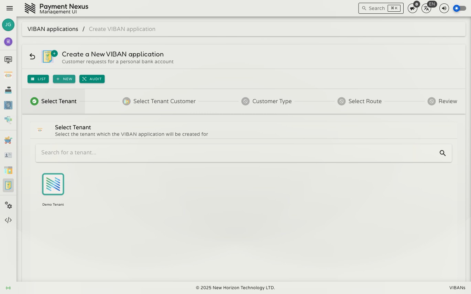
Task: Open the developer code brackets icon
Action: coord(8,220)
